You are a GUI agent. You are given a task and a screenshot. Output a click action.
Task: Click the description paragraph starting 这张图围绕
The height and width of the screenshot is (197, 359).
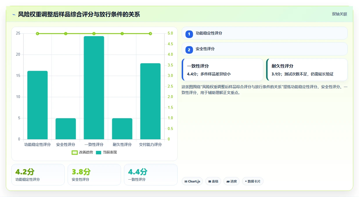click(264, 90)
